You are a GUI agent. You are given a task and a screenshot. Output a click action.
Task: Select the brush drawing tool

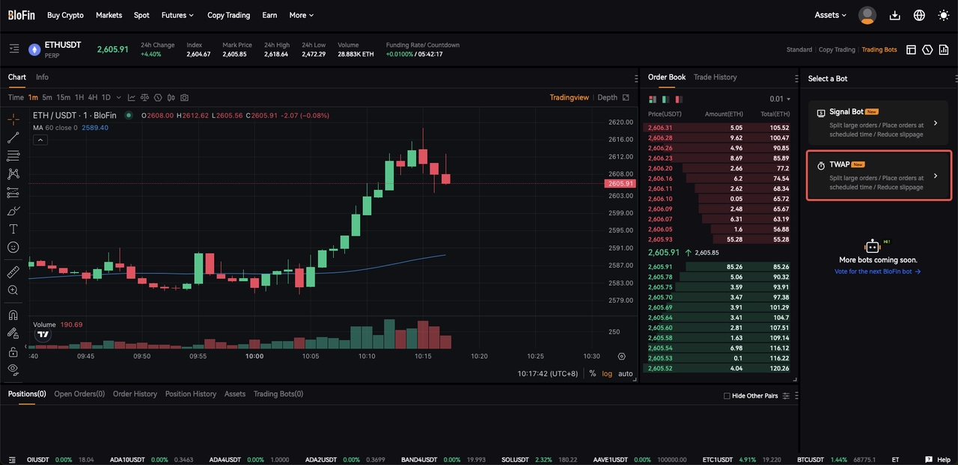point(13,211)
